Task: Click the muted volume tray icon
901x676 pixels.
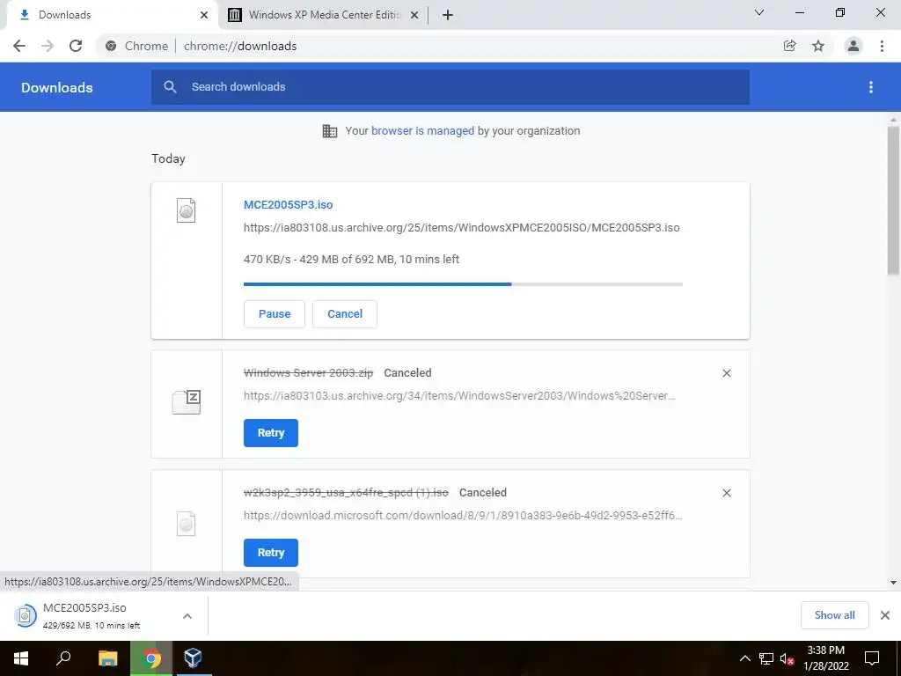Action: point(787,658)
